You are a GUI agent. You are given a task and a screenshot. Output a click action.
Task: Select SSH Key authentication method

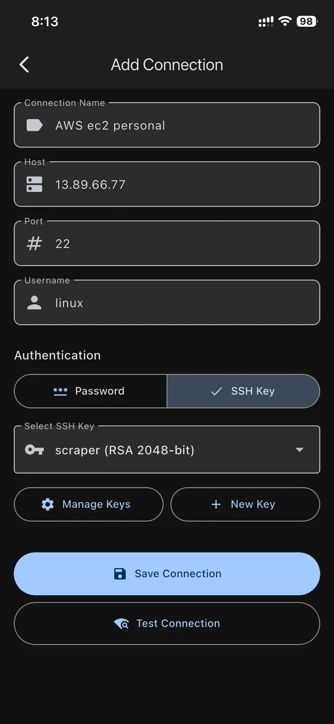(243, 391)
